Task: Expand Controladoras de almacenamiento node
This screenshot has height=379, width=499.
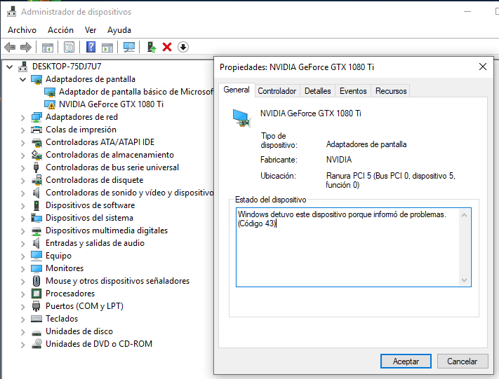Action: click(x=22, y=156)
